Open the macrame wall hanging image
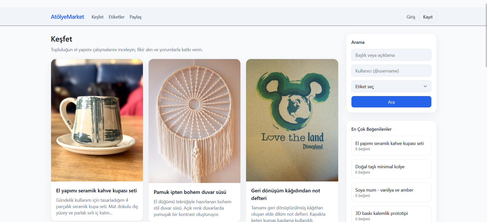Image resolution: width=487 pixels, height=222 pixels. pyautogui.click(x=194, y=121)
